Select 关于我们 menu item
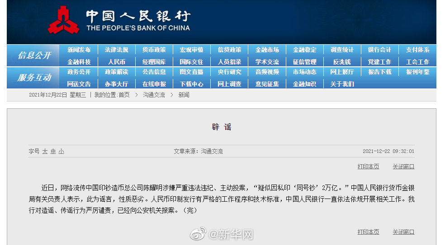The image size is (445, 245). [x=342, y=84]
